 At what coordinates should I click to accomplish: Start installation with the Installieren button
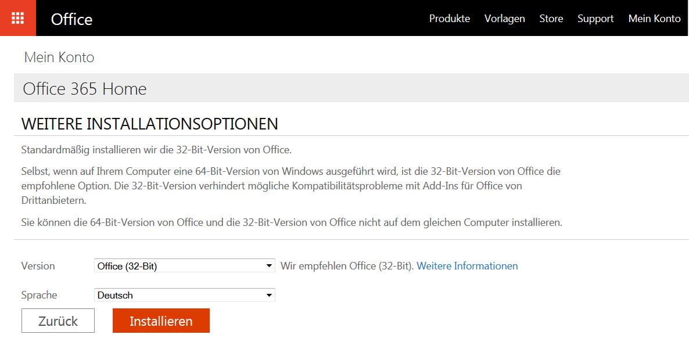[161, 321]
